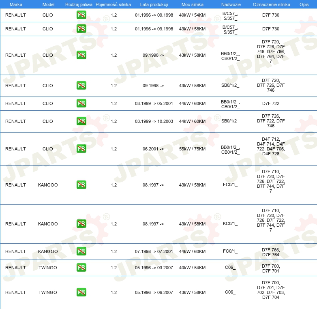Image resolution: width=317 pixels, height=309 pixels.
Task: Click the KC0/1_ body cell
Action: click(x=230, y=224)
